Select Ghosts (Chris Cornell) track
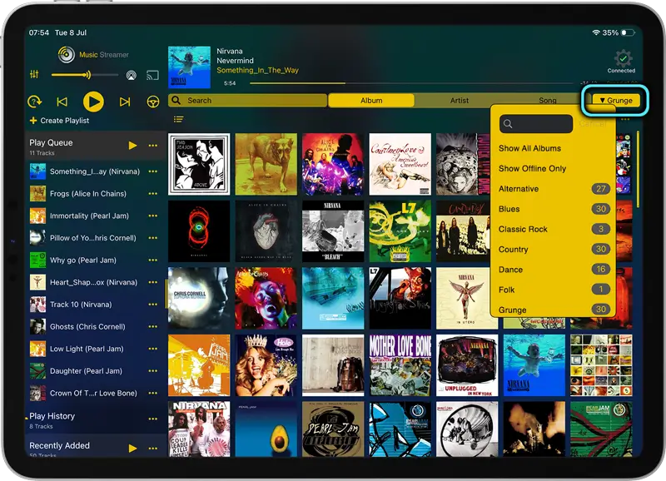The image size is (666, 481). point(87,326)
